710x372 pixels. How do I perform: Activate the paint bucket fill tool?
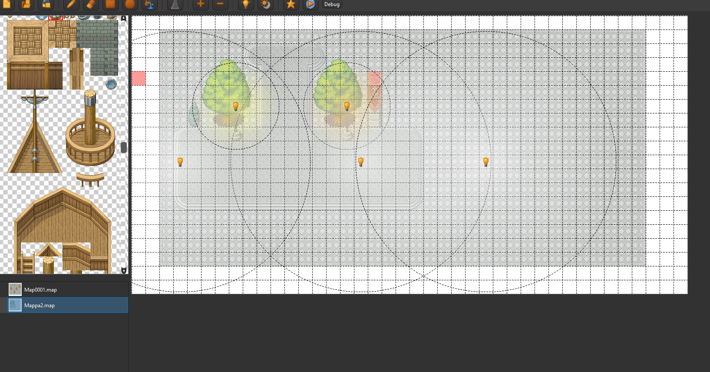149,4
